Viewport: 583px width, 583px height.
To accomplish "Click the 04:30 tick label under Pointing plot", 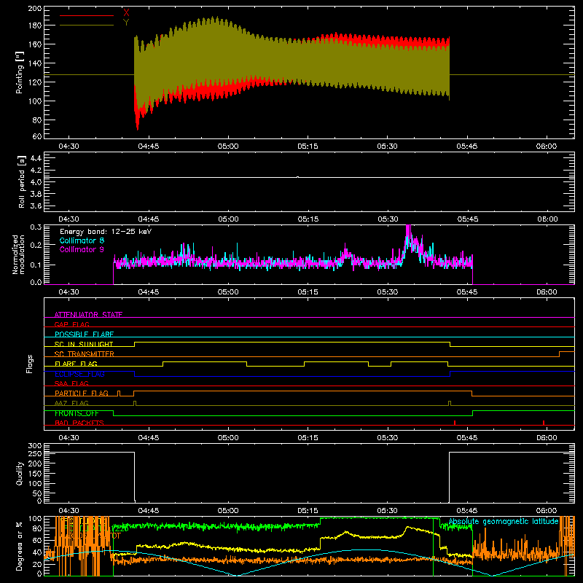I will pos(69,146).
